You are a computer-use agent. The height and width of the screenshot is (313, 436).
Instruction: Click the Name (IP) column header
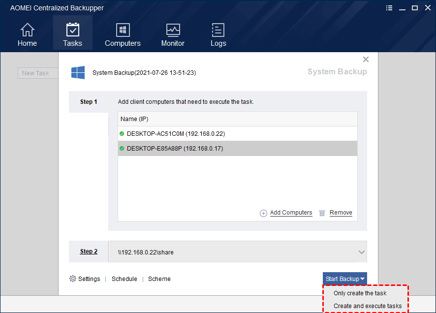(x=238, y=119)
